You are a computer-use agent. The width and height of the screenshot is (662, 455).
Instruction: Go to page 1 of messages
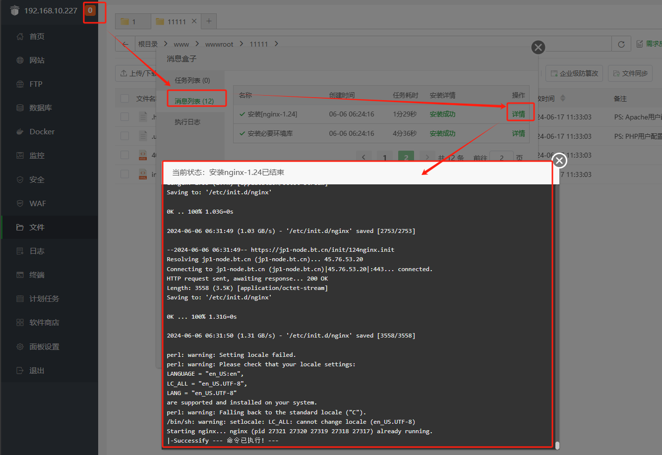pyautogui.click(x=384, y=157)
